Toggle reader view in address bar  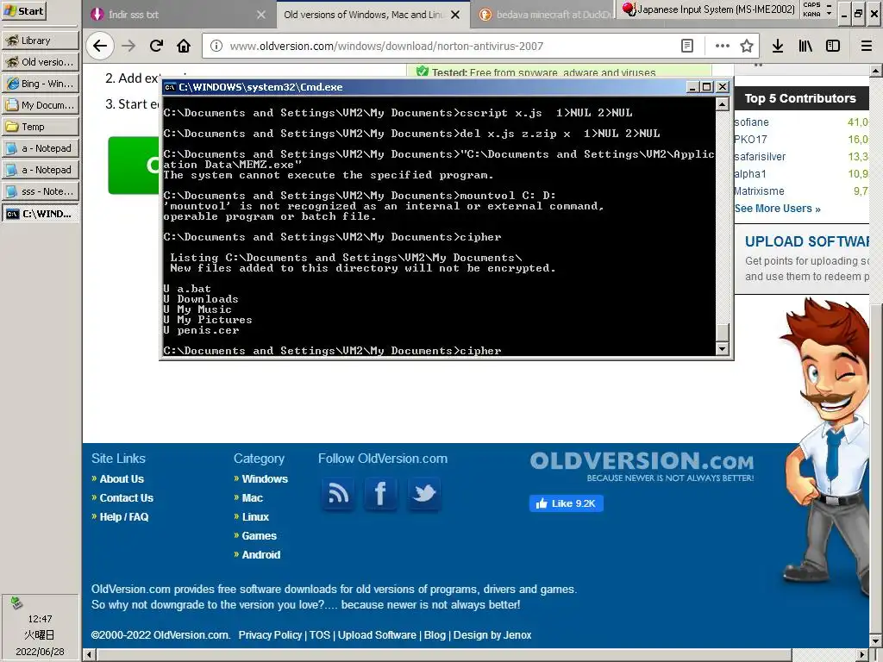point(687,47)
